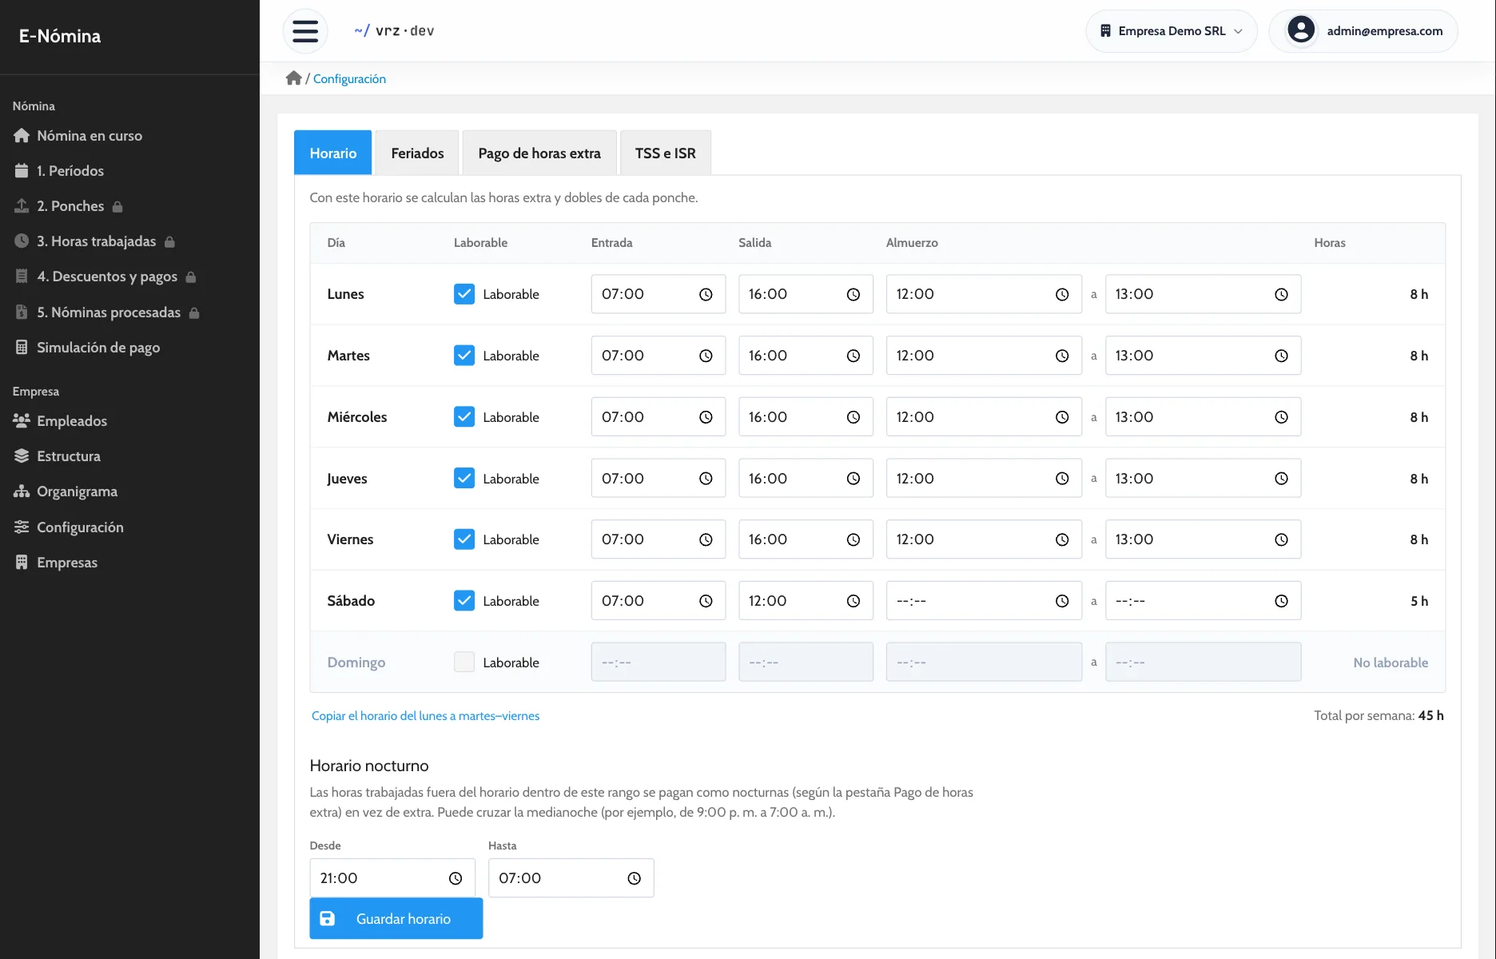The width and height of the screenshot is (1496, 959).
Task: Click the Empleados people icon
Action: [22, 420]
